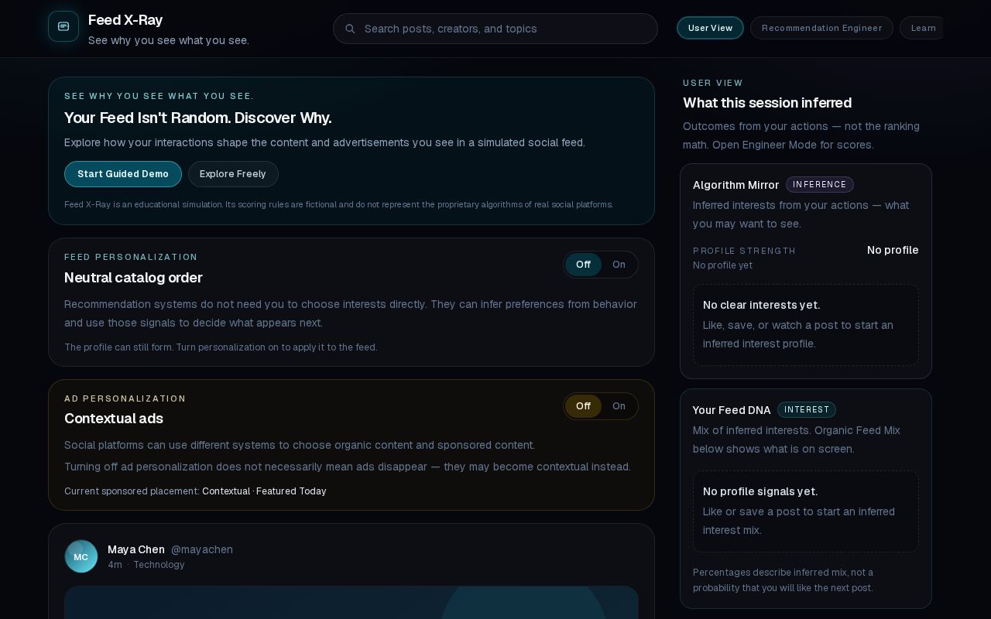Set ad personalization to Off
991x619 pixels.
tap(583, 406)
